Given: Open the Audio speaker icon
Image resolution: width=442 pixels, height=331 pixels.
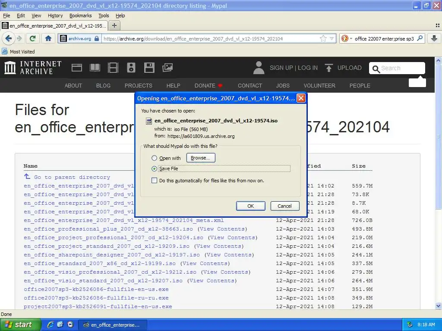Looking at the screenshot, I should coord(131,68).
